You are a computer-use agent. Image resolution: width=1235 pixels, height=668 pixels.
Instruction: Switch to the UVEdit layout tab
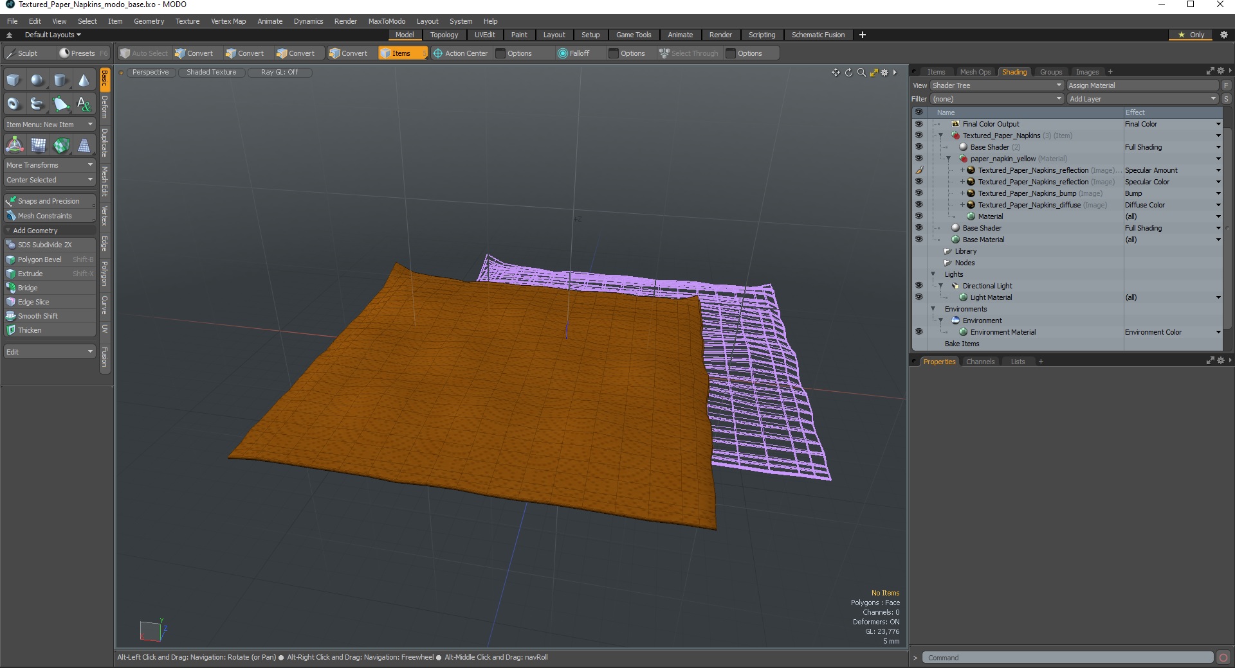coord(485,35)
